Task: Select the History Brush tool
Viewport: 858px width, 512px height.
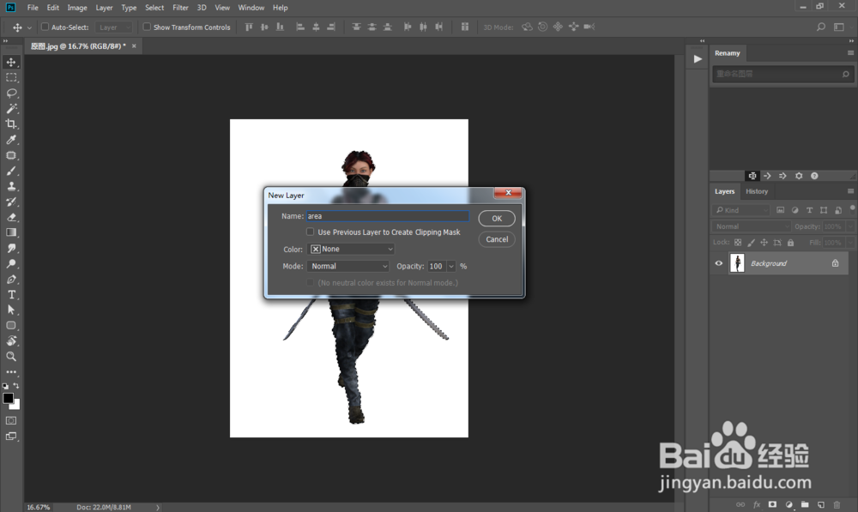Action: click(11, 202)
